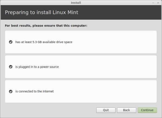The width and height of the screenshot is (162, 118).
Task: Quit the Linux Mint installer
Action: point(106,110)
